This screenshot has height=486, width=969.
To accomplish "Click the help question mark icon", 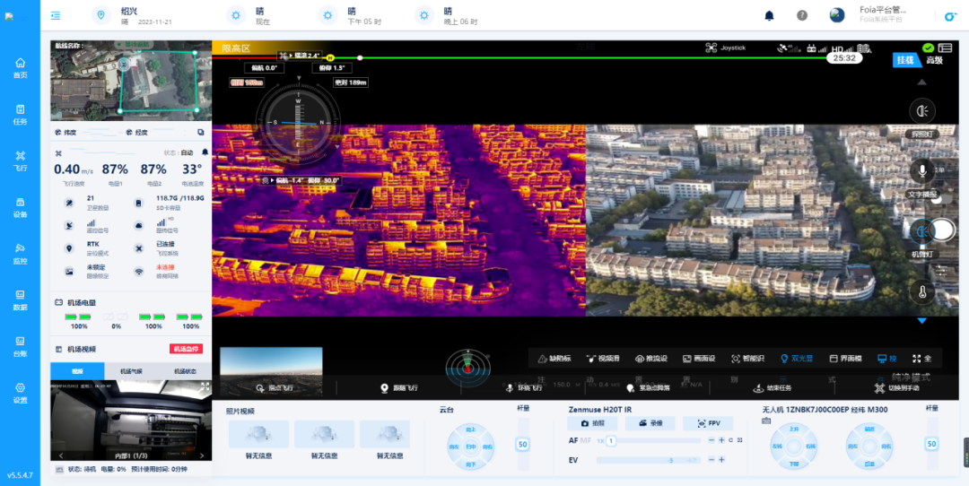I will click(x=802, y=15).
